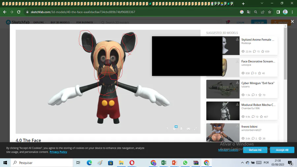
Task: Open the Chrome profile avatar
Action: click(x=285, y=12)
